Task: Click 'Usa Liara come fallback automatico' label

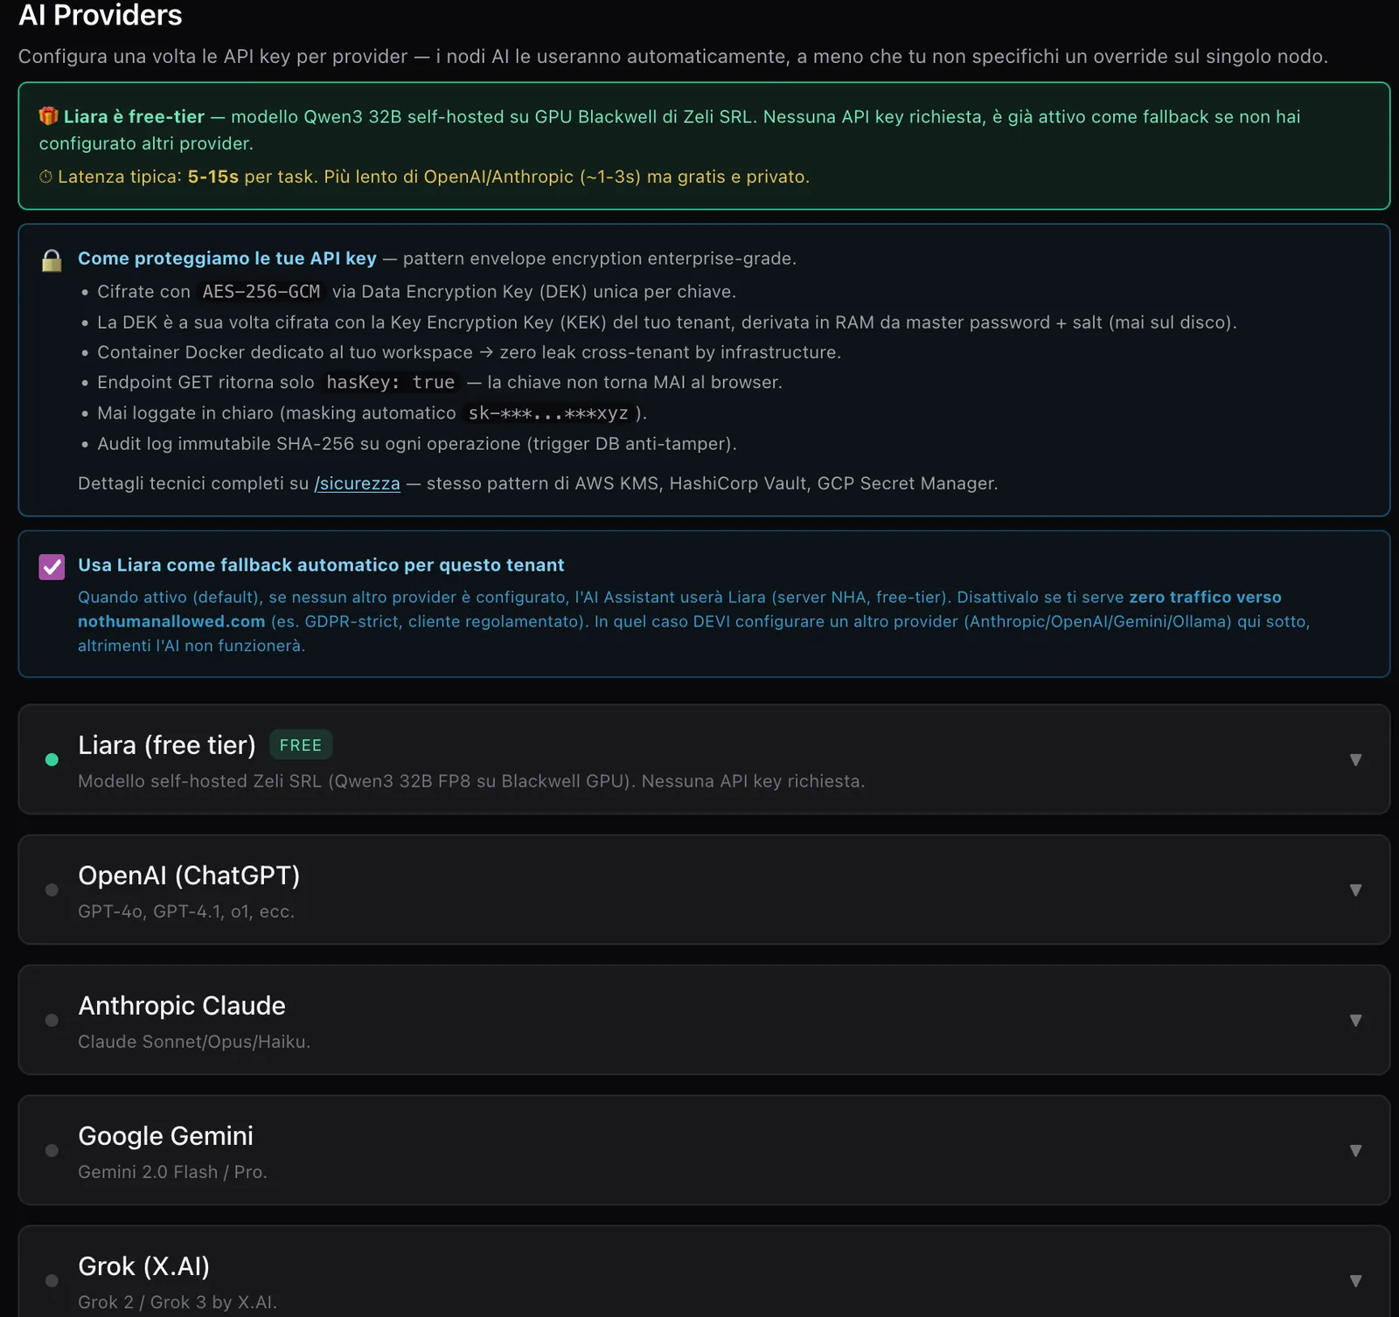Action: [x=321, y=565]
